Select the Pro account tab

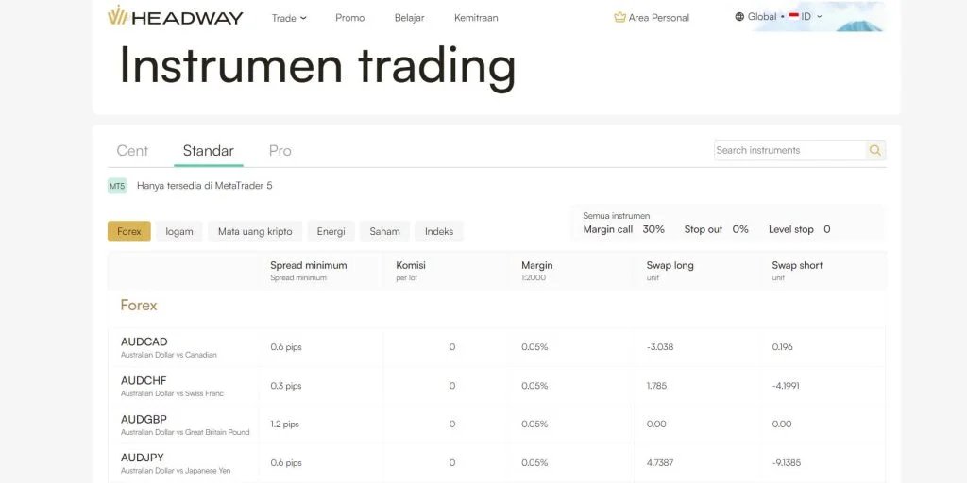pos(280,151)
